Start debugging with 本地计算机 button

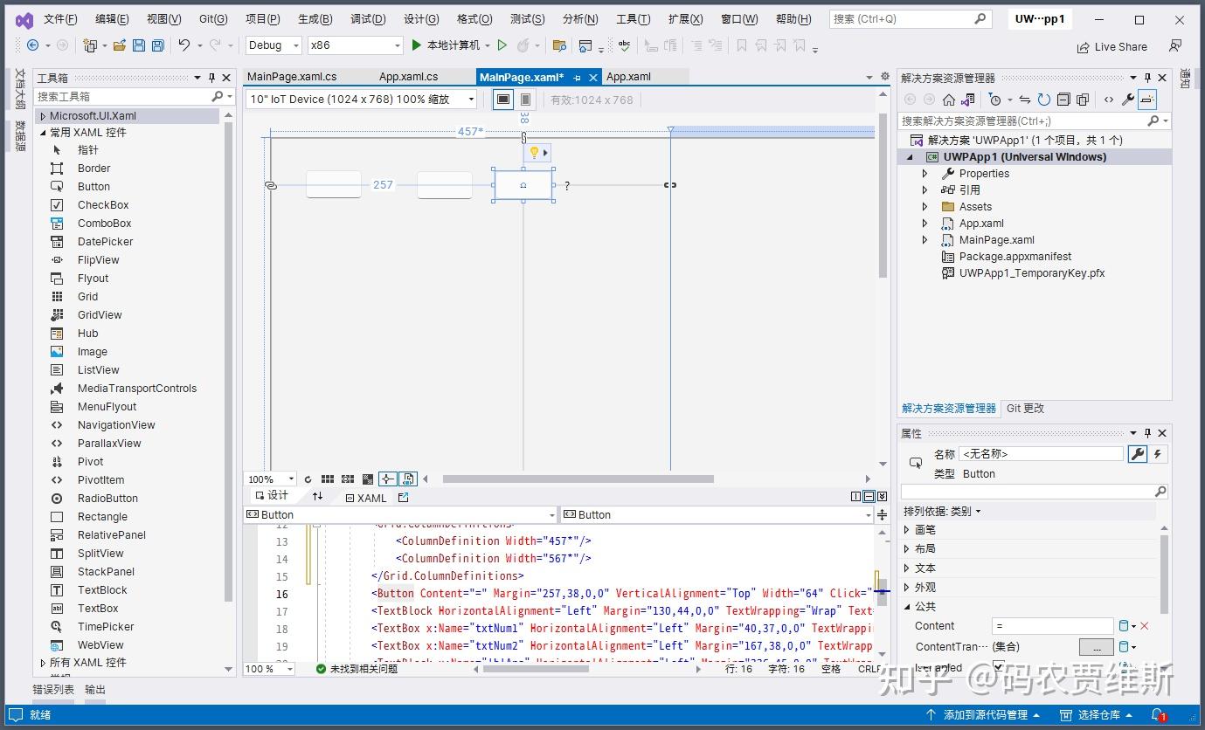click(x=446, y=45)
